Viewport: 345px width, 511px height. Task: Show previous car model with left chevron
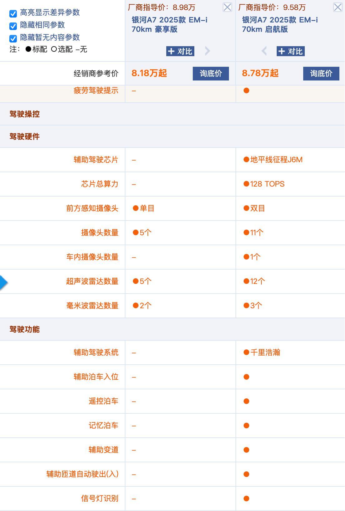pos(264,51)
